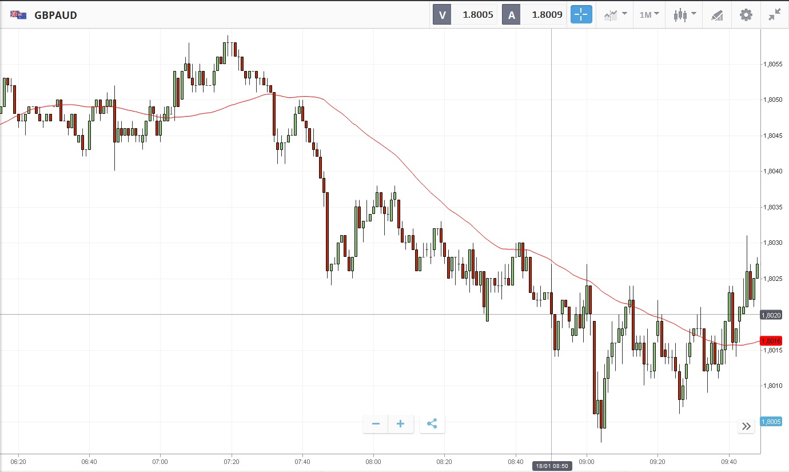
Task: Click the 18/01 08:50 time marker
Action: (551, 466)
